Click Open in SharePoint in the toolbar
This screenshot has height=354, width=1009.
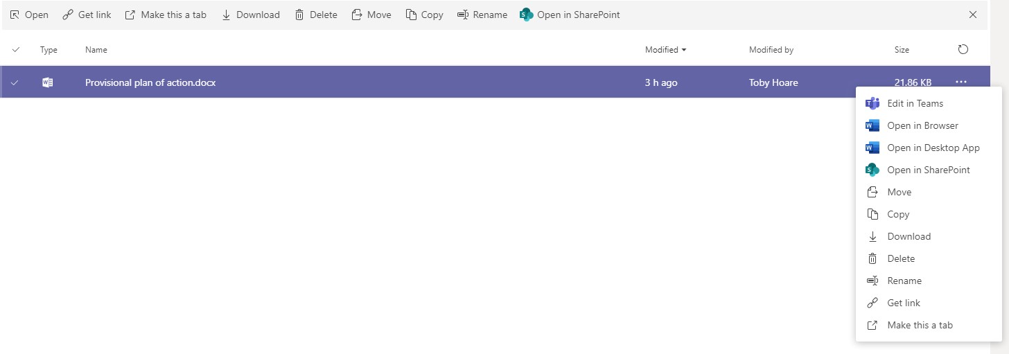(x=570, y=15)
